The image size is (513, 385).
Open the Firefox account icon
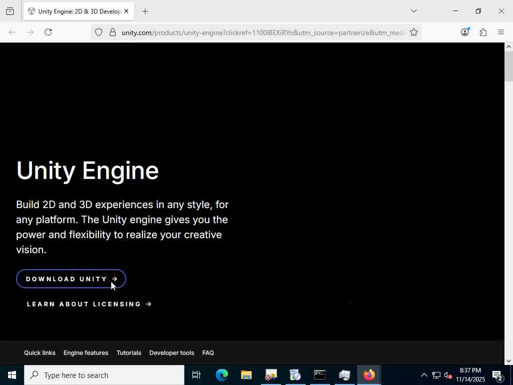tap(465, 32)
